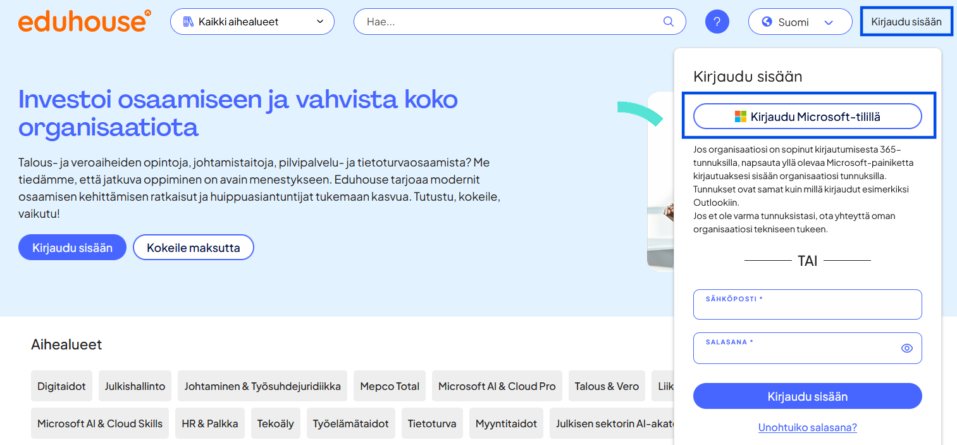
Task: Select the Myyntitaidot topic
Action: pyautogui.click(x=506, y=423)
